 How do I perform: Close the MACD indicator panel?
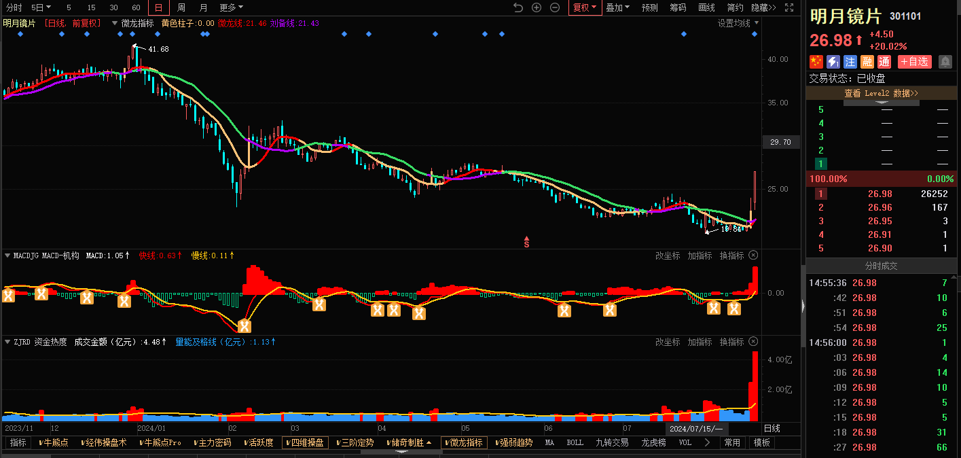point(753,256)
